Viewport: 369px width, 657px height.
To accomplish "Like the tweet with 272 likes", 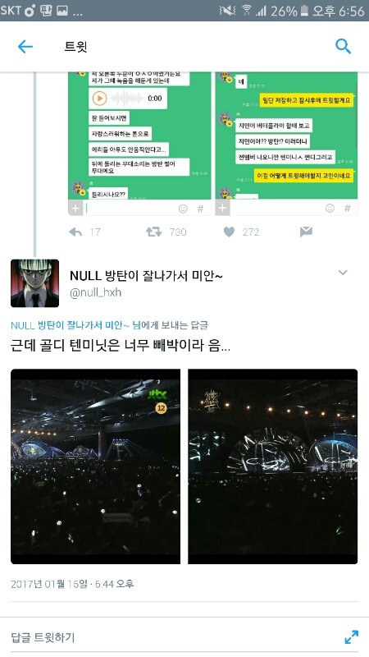I will coord(229,232).
